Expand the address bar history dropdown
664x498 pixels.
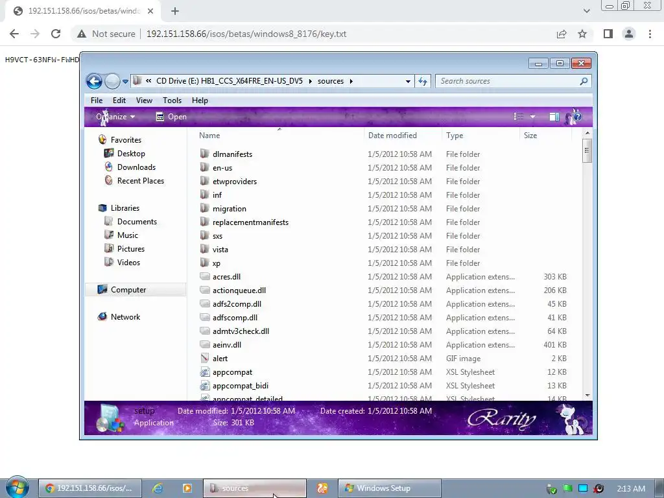click(408, 81)
